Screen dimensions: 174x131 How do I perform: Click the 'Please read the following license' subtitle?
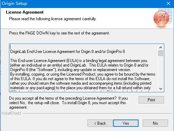click(x=53, y=19)
